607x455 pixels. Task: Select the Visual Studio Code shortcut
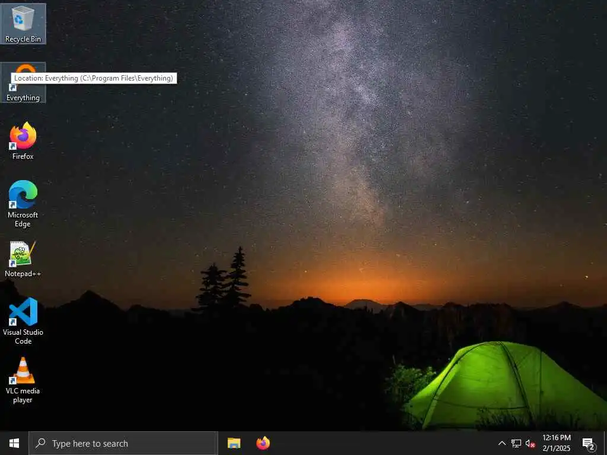coord(23,321)
